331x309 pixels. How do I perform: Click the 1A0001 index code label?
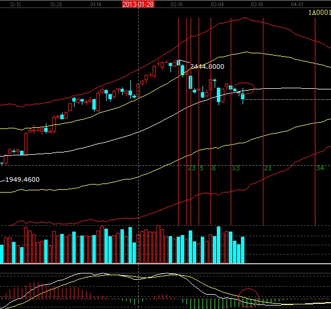point(320,13)
